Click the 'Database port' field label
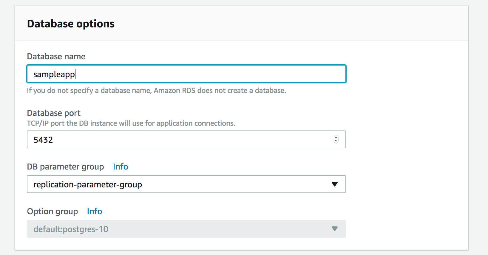 (54, 113)
